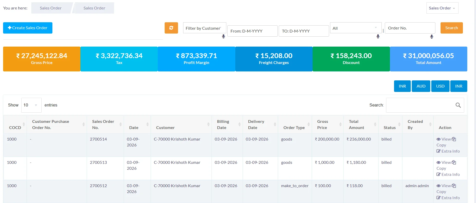Click the Tax summary card
The width and height of the screenshot is (476, 203).
tap(119, 59)
